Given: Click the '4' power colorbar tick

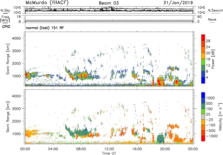Looking at the screenshot, I should tap(207, 78).
